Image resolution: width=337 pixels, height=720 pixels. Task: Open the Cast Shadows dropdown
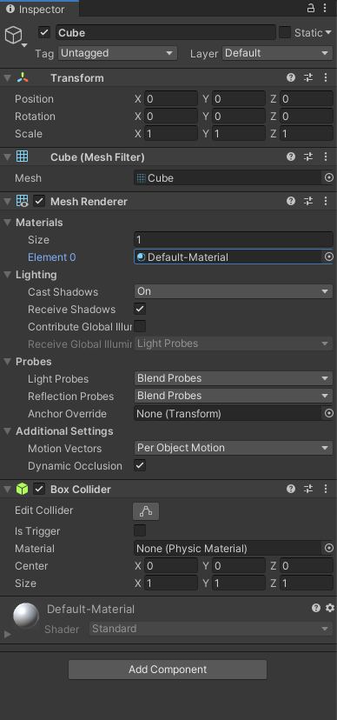coord(234,291)
